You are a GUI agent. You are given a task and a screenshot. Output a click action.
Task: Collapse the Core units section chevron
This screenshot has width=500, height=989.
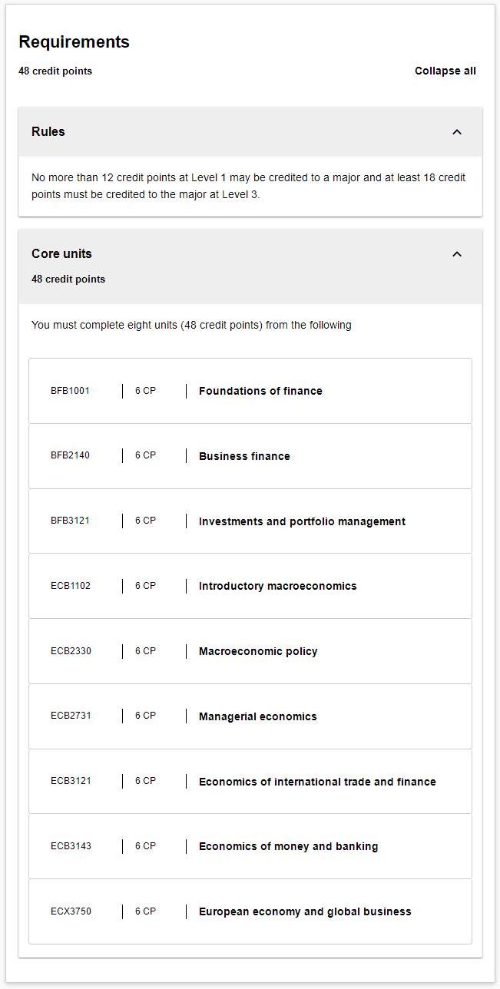click(x=457, y=254)
